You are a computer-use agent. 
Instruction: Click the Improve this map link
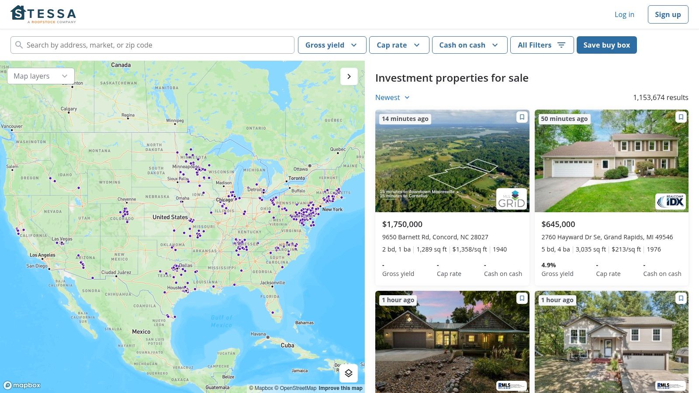[340, 388]
